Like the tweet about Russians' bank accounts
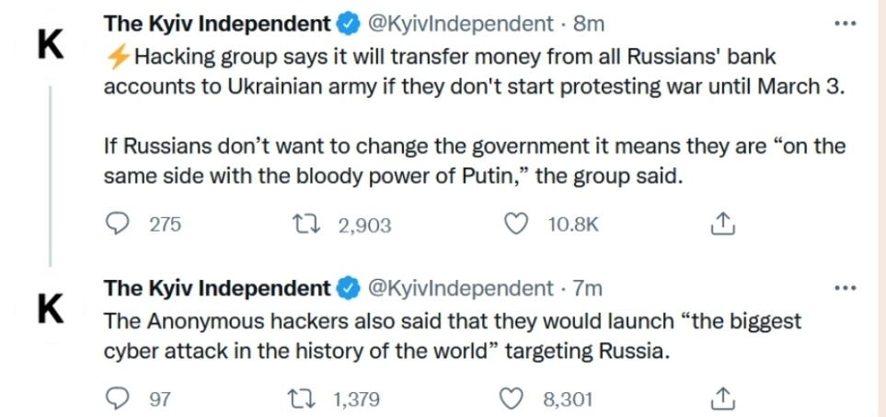Image resolution: width=886 pixels, height=417 pixels. (520, 225)
